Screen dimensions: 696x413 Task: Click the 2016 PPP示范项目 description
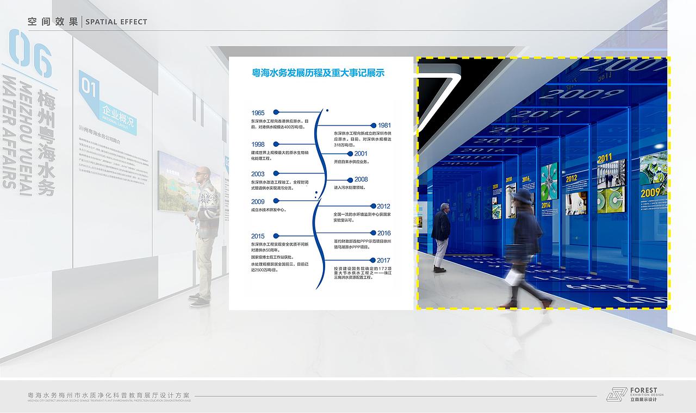pos(362,245)
